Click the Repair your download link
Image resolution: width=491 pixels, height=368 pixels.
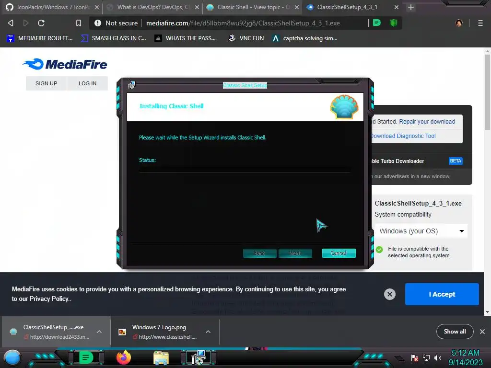[427, 121]
